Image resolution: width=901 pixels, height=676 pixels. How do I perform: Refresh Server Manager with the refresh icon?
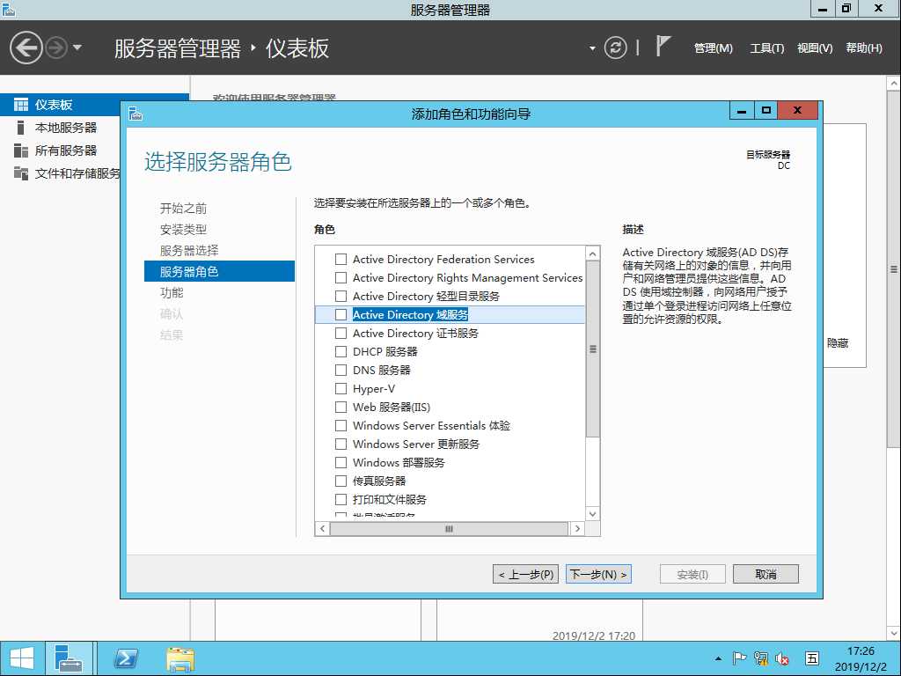tap(615, 48)
